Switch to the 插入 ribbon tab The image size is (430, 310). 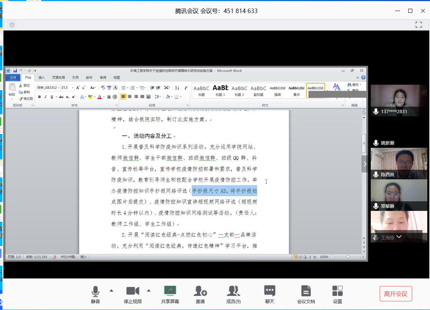41,77
